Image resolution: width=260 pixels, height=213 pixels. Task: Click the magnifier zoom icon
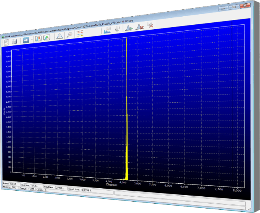(69, 34)
